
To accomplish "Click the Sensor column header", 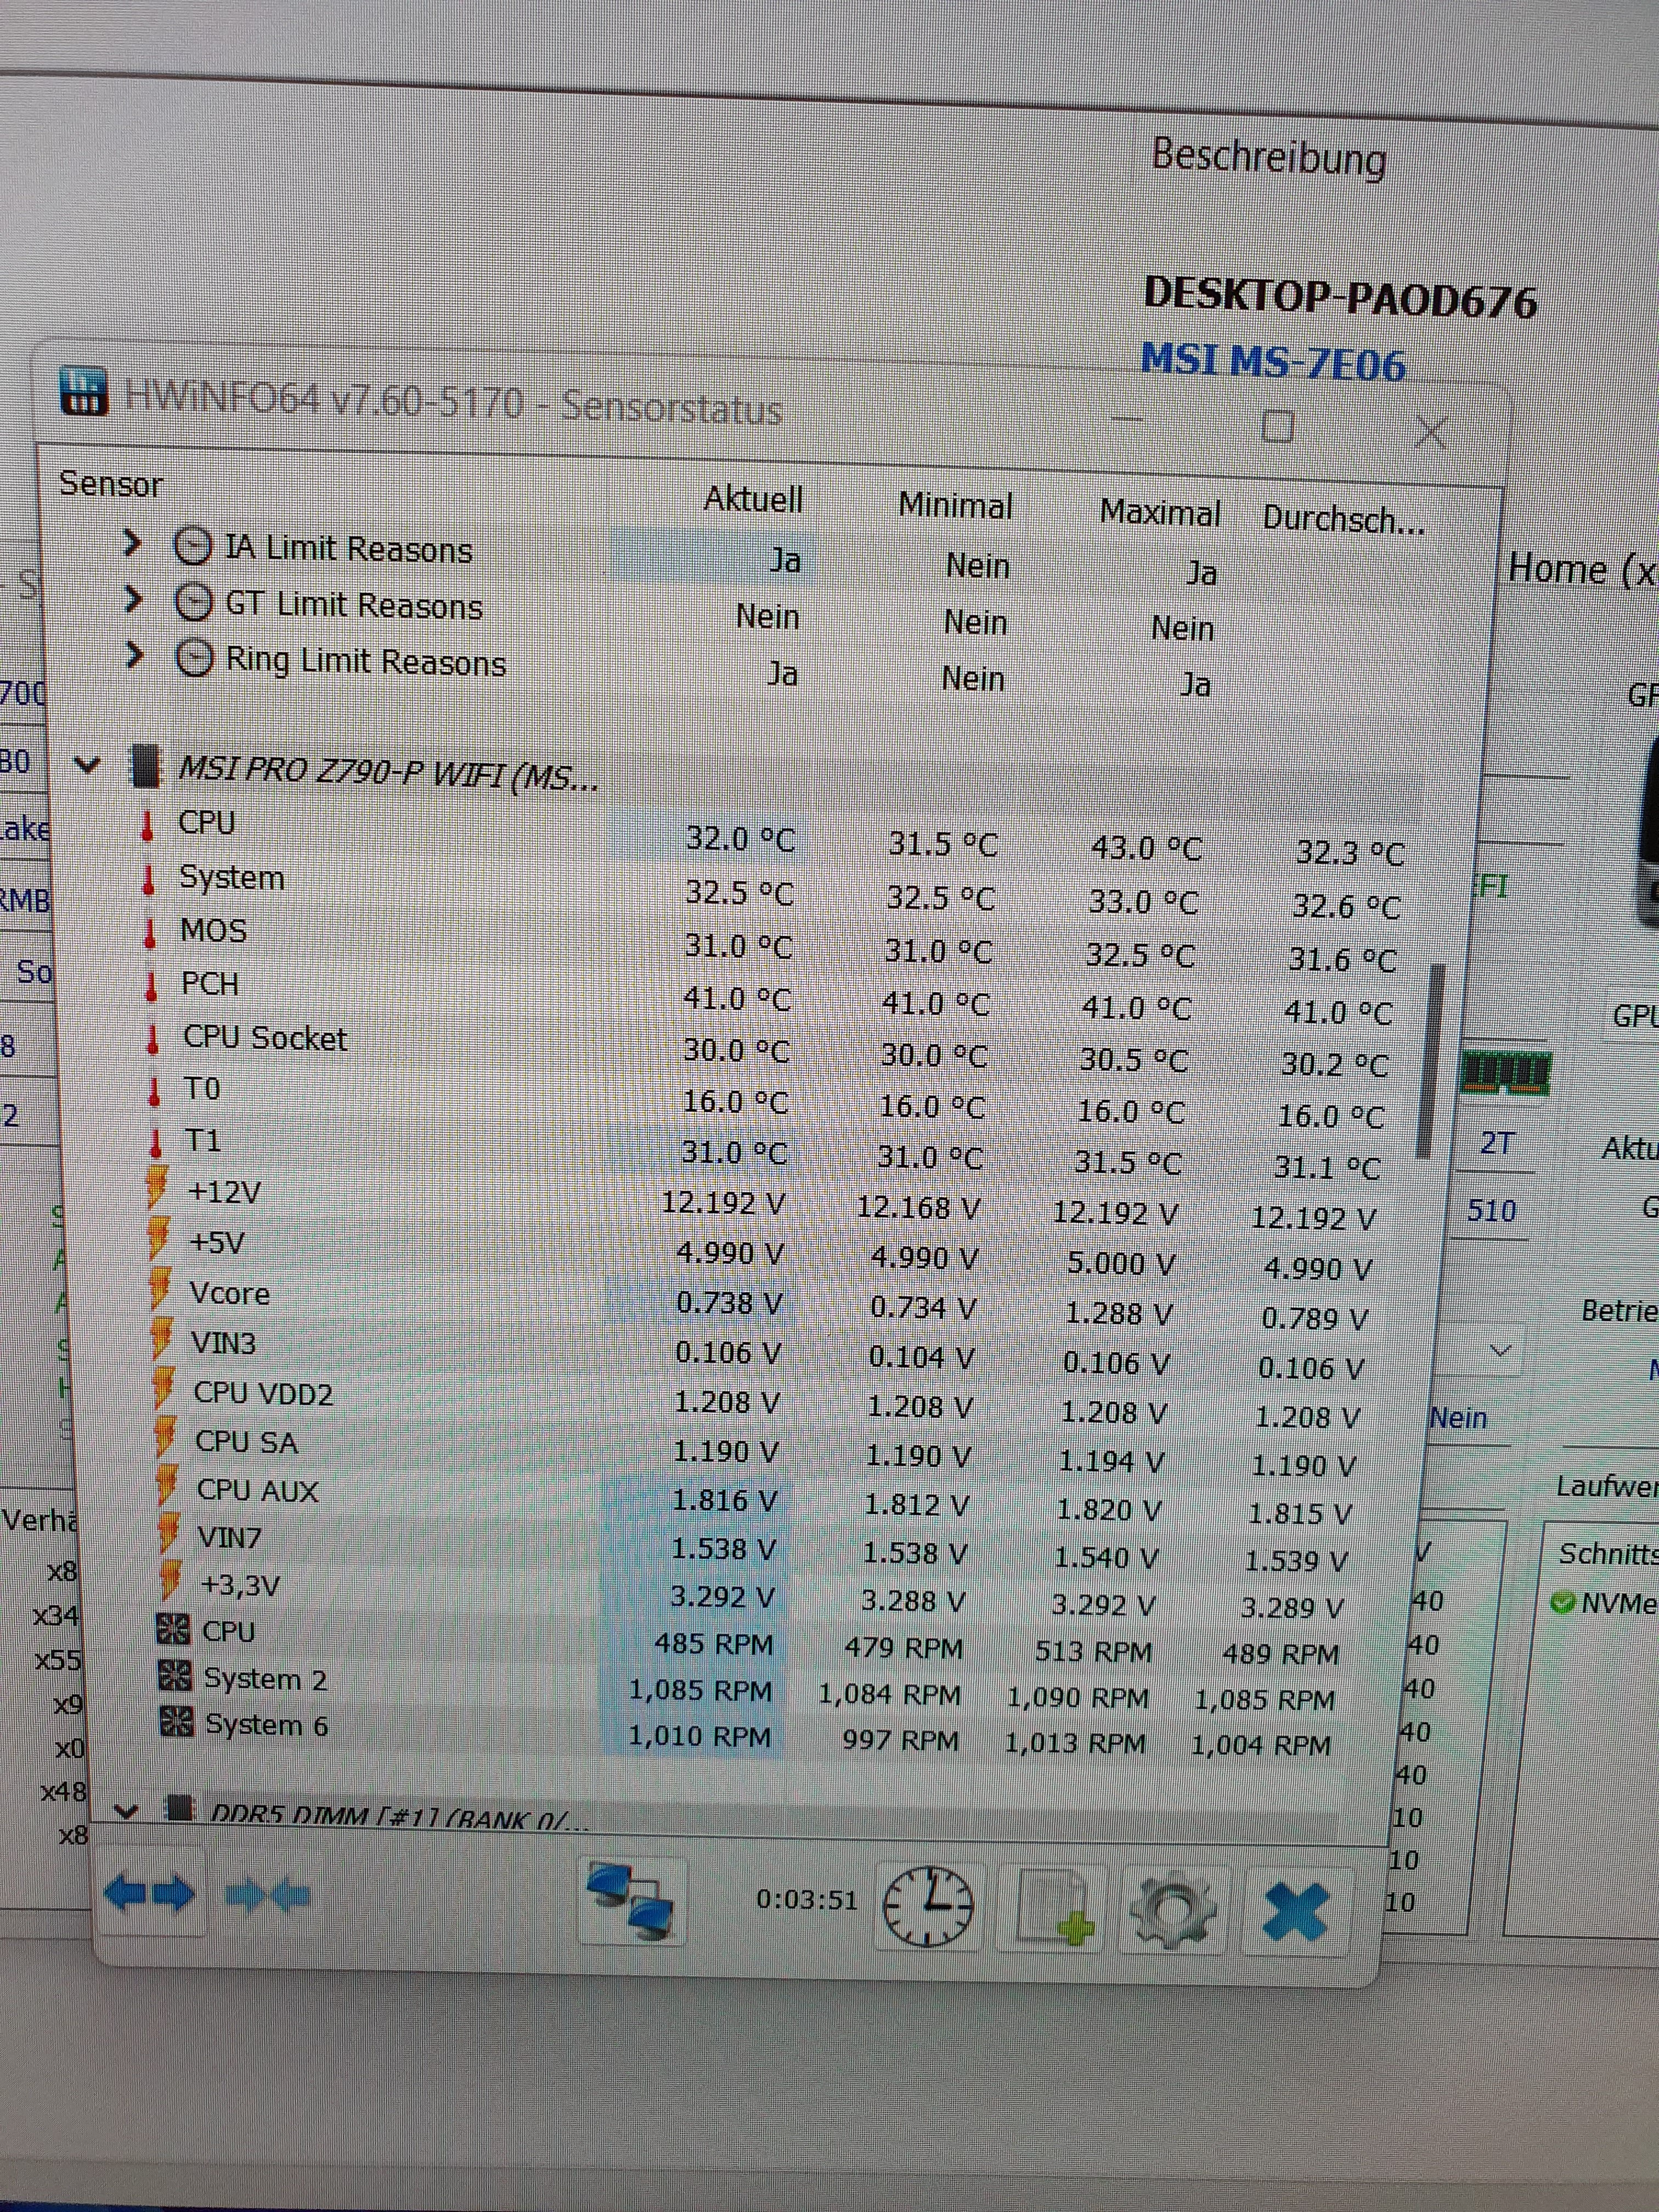I will 110,484.
